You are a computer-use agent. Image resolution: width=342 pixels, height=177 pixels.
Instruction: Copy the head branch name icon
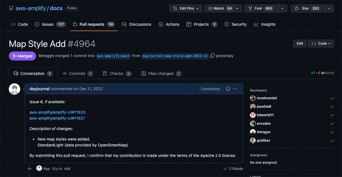tap(212, 56)
